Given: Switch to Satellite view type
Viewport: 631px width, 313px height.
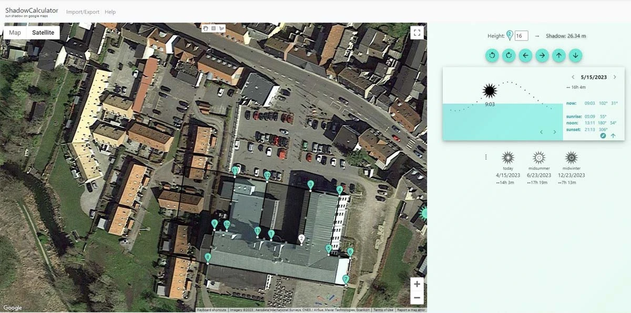Looking at the screenshot, I should point(43,33).
